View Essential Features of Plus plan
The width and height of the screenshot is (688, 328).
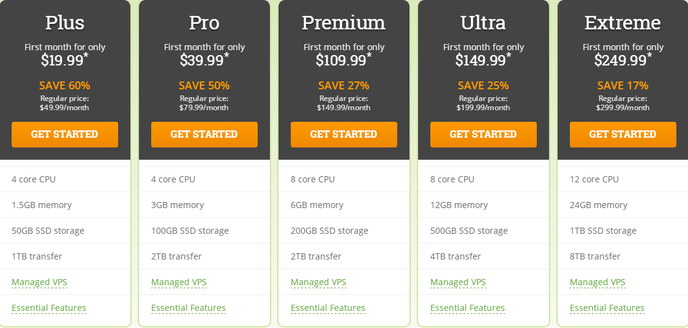pyautogui.click(x=49, y=308)
